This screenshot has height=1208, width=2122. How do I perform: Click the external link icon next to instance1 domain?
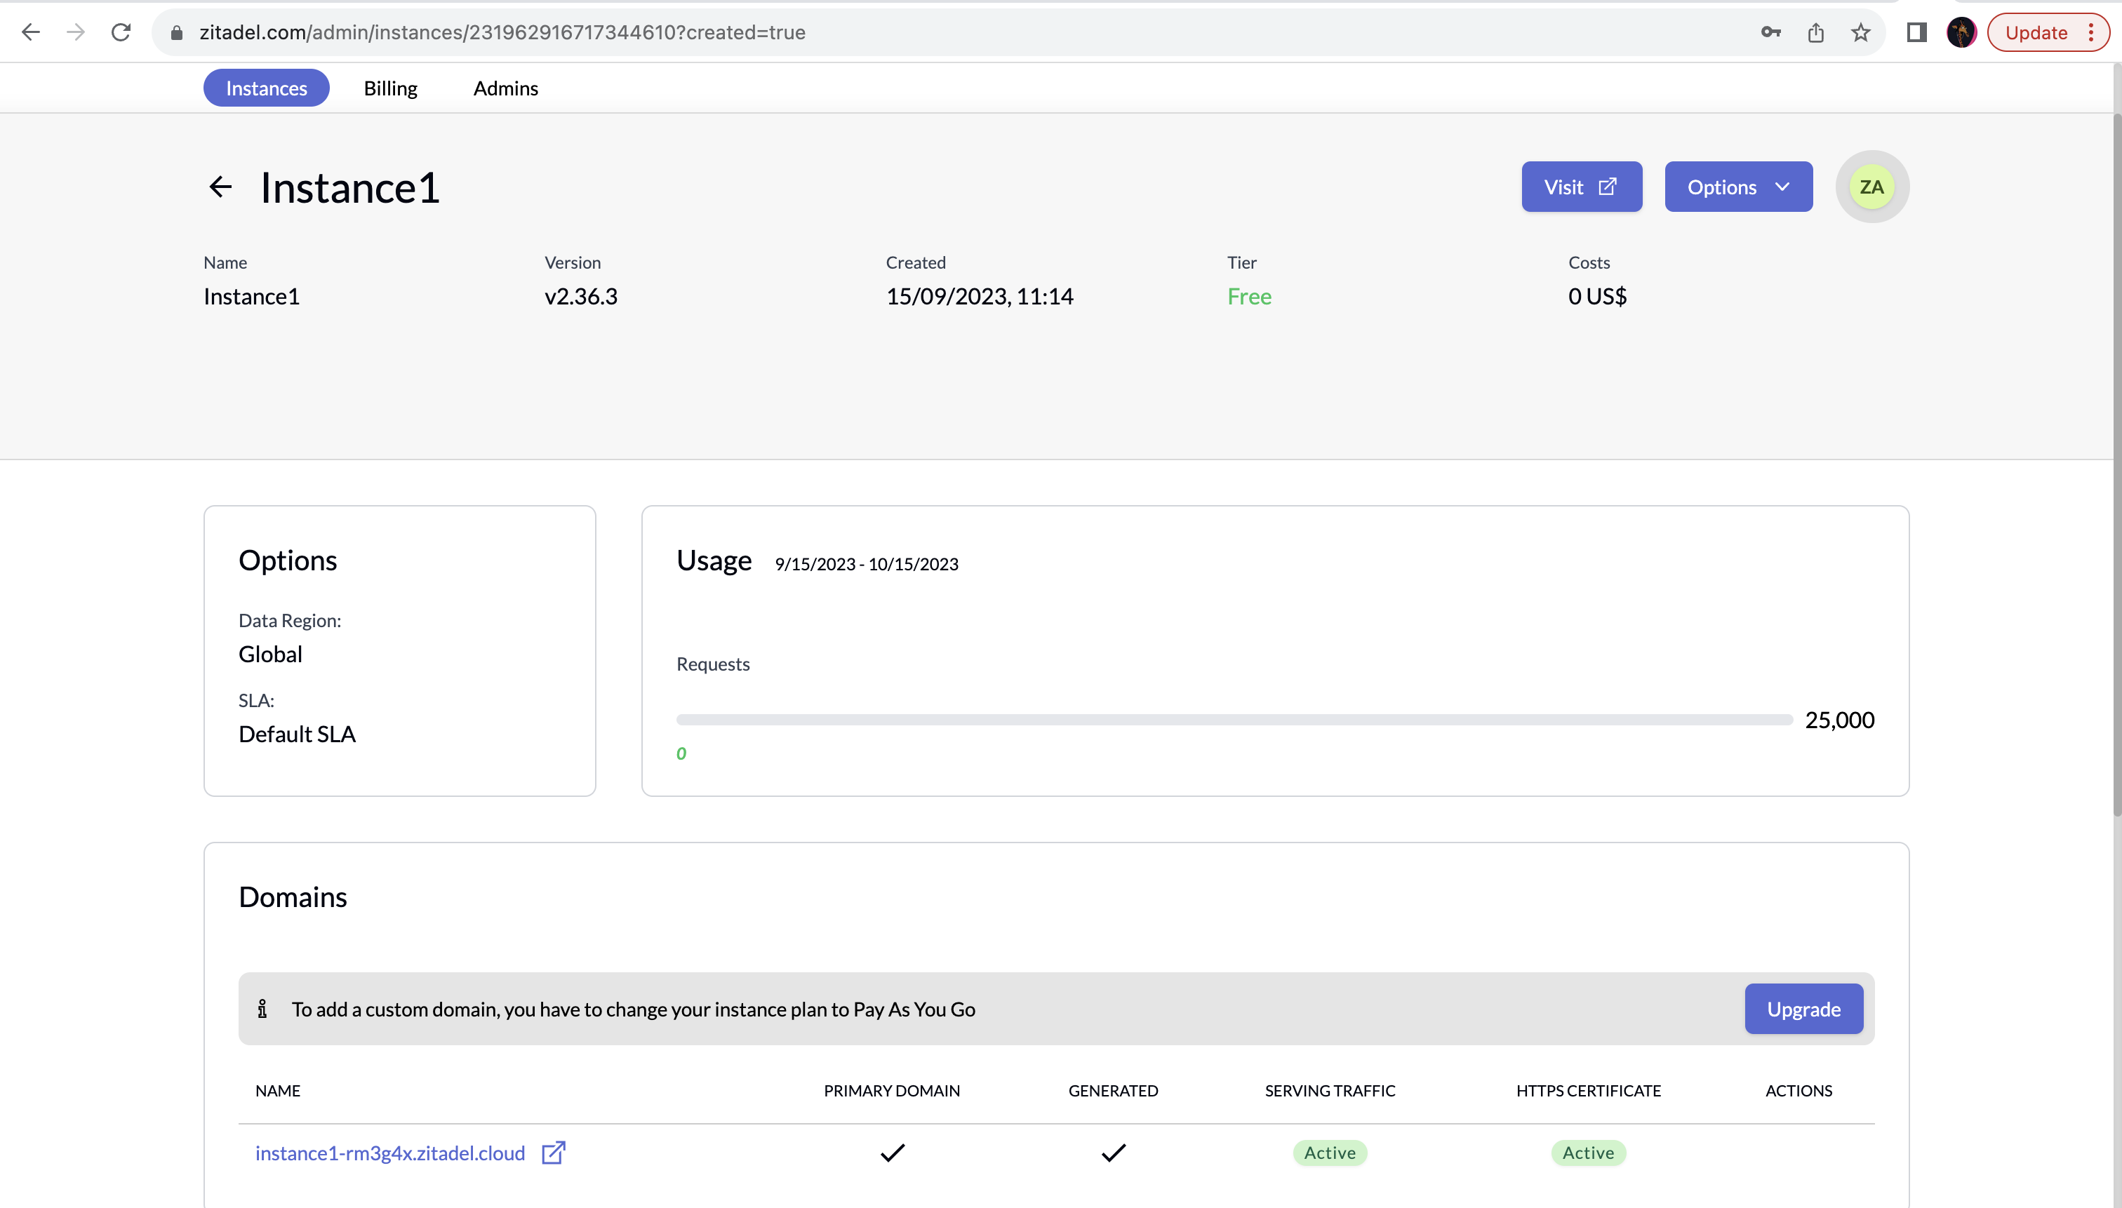[553, 1153]
